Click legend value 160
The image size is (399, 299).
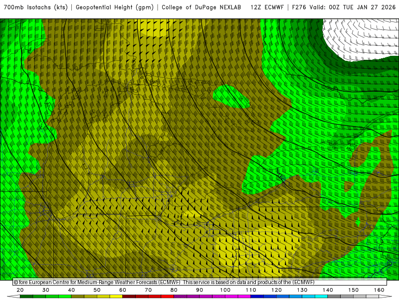pyautogui.click(x=379, y=290)
